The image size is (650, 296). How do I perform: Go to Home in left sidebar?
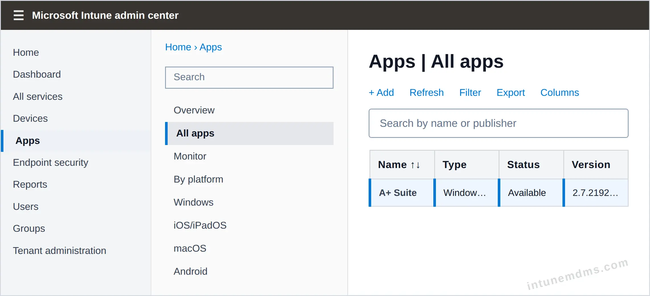26,52
